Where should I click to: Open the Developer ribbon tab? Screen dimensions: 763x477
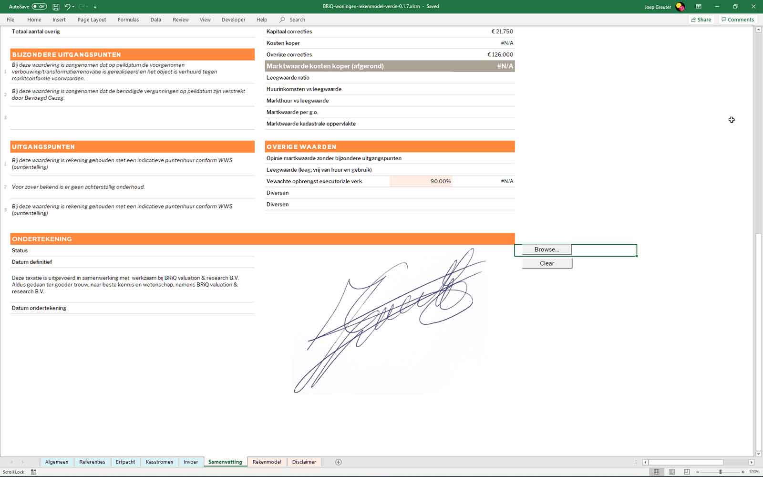click(x=233, y=20)
